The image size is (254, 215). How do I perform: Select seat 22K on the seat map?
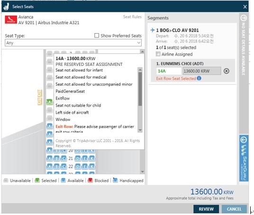pyautogui.click(x=92, y=166)
